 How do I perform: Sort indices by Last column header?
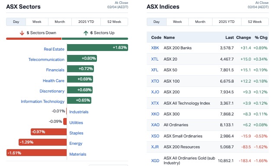tap(229, 38)
